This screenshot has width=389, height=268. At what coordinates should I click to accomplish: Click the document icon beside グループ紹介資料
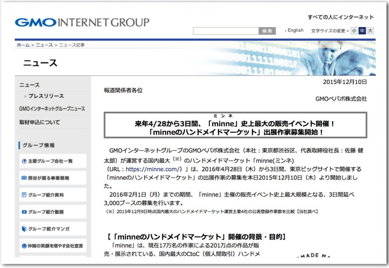tap(24, 195)
